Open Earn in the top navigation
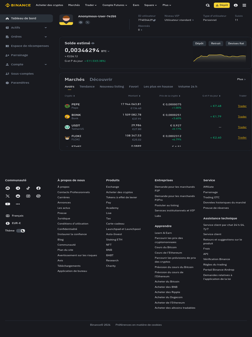 (x=136, y=5)
